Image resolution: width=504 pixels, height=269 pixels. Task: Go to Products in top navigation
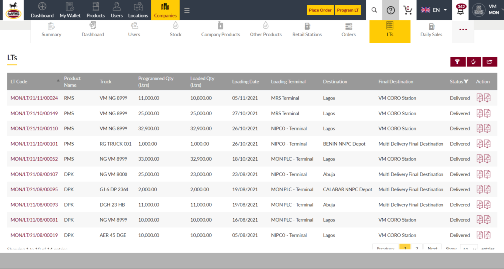95,10
